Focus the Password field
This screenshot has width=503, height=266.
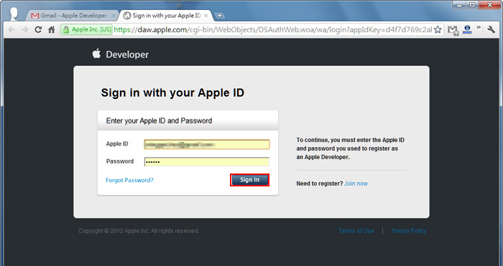[x=207, y=161]
